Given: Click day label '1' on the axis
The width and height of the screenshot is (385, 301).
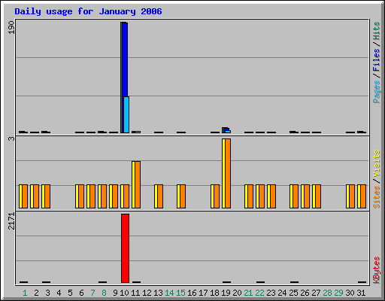Looking at the screenshot, I should (25, 293).
